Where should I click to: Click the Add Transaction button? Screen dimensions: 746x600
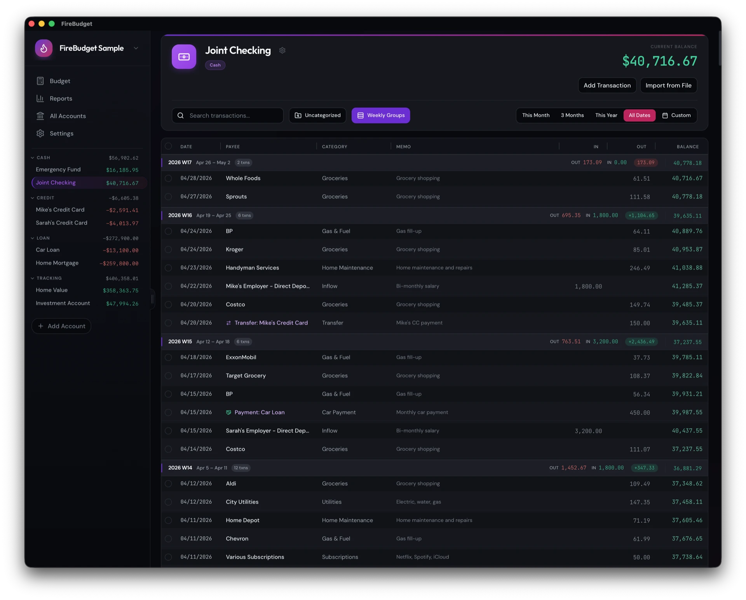[x=607, y=85]
